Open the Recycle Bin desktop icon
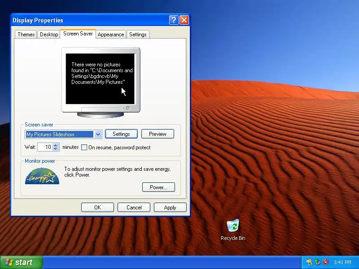 click(233, 230)
